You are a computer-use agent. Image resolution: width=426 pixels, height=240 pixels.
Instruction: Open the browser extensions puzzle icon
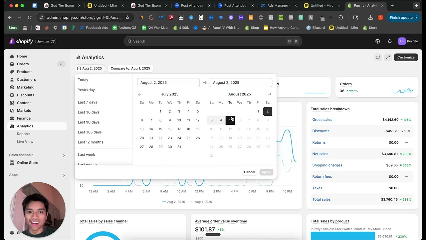click(341, 18)
